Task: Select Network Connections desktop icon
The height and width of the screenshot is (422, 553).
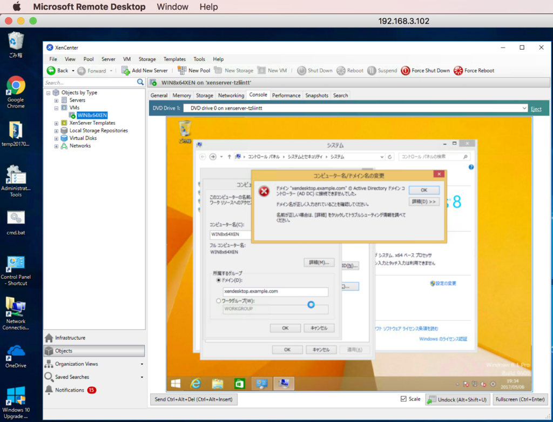Action: pos(16,314)
